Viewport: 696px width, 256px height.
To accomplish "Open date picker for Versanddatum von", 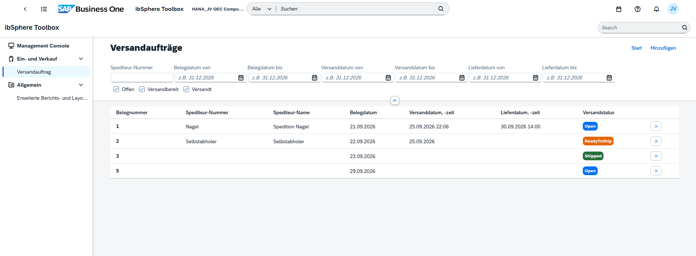I will coord(388,78).
